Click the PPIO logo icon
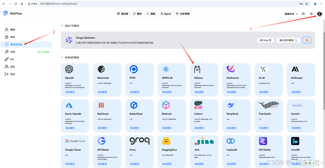The image size is (325, 168). (x=134, y=69)
